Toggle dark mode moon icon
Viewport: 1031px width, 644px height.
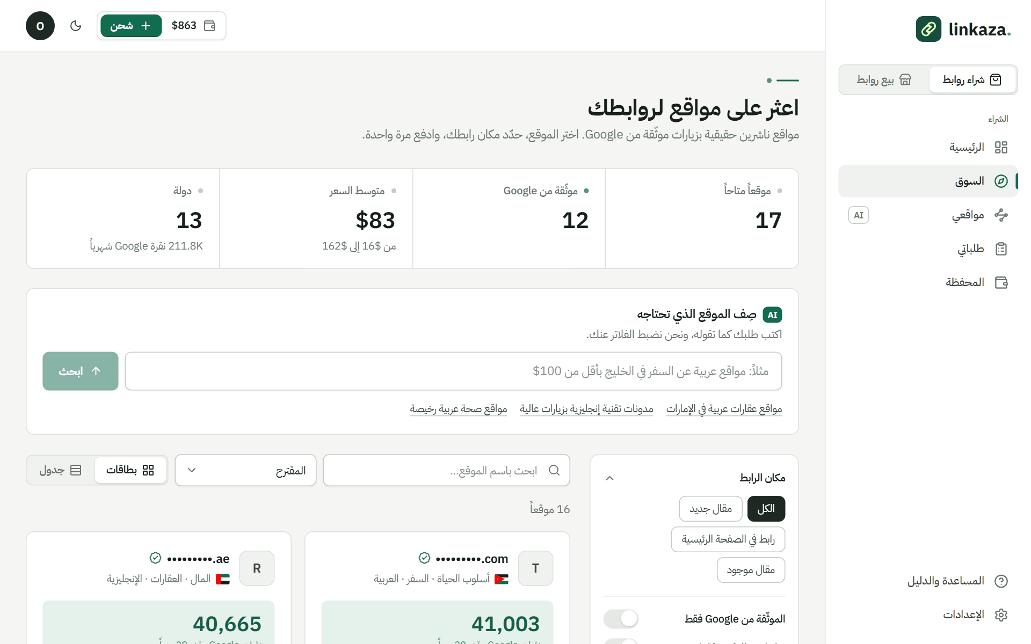pyautogui.click(x=76, y=26)
